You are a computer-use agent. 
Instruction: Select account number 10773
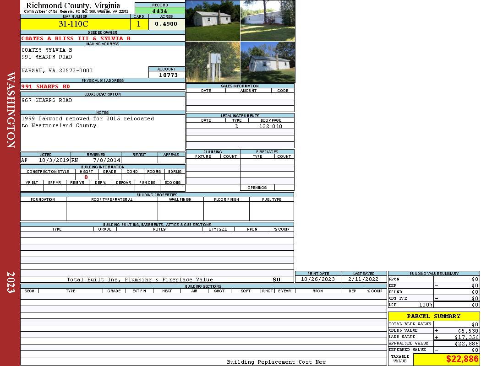click(x=168, y=75)
